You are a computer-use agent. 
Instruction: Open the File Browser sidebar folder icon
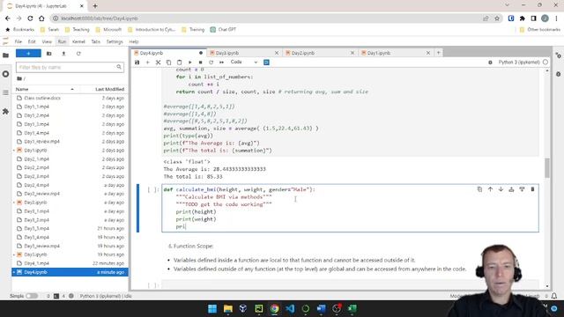point(5,55)
